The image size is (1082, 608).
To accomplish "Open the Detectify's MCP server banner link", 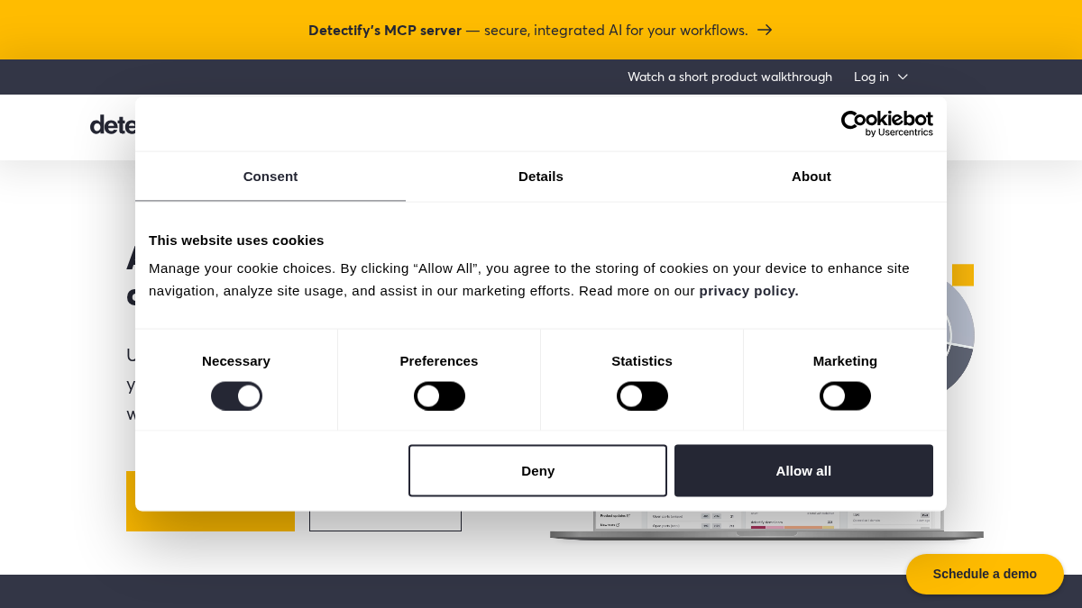I will point(540,30).
